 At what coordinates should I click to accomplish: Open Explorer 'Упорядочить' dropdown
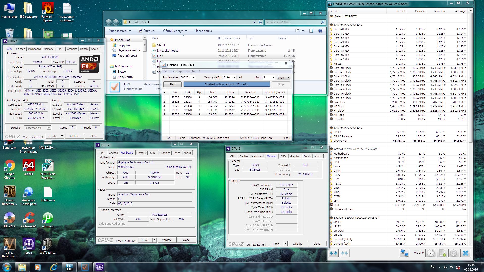(x=120, y=31)
